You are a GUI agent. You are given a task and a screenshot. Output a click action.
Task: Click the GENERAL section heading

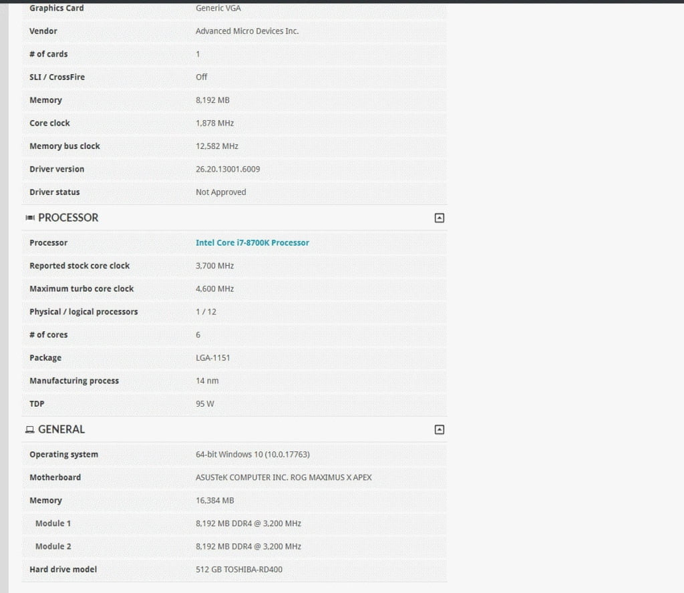click(x=61, y=429)
